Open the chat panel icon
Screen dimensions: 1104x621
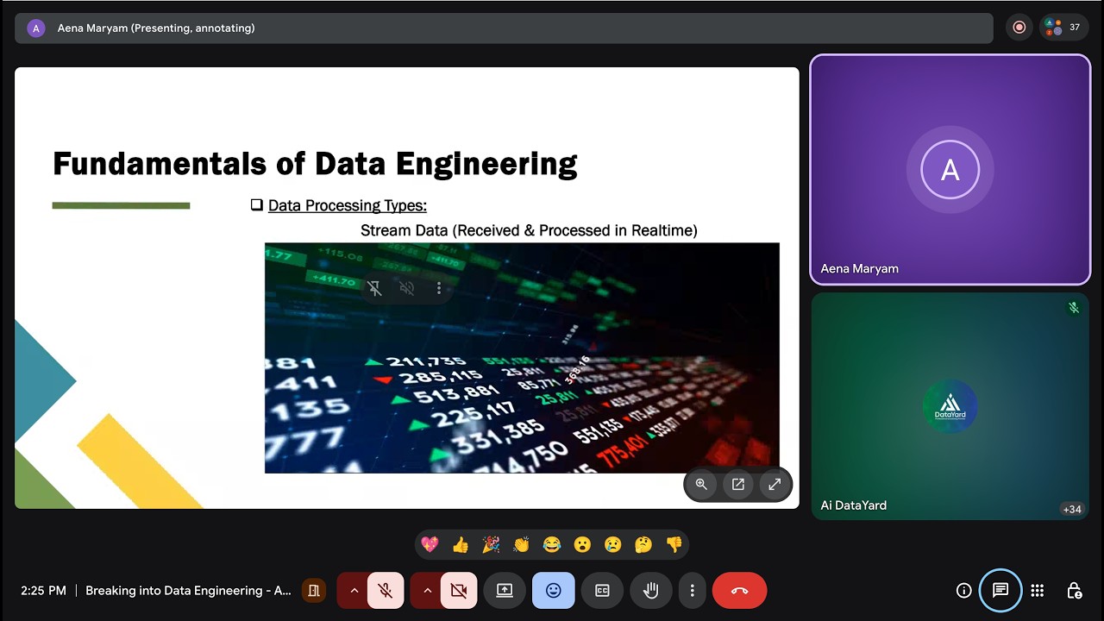pos(1000,591)
